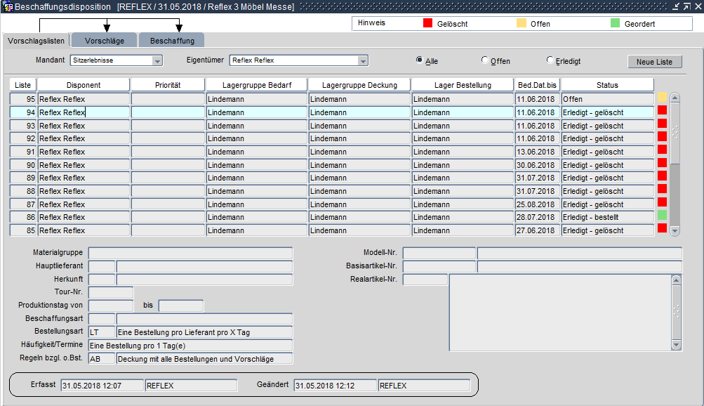Viewport: 704px width, 406px height.
Task: Click the scroll-up arrow of the list table
Action: [675, 98]
